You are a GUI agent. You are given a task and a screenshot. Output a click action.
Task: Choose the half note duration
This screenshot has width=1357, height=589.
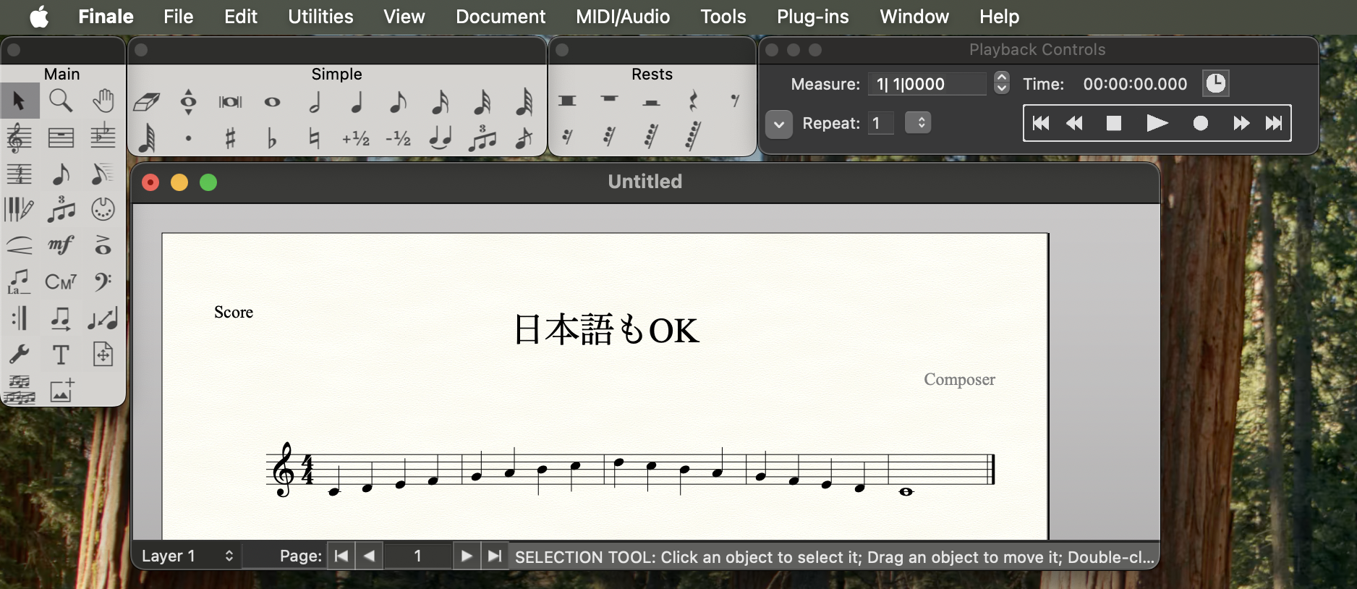[x=315, y=102]
